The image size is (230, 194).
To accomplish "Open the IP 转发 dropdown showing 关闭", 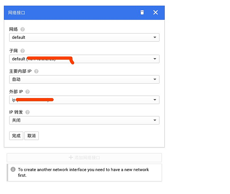I will pos(84,120).
